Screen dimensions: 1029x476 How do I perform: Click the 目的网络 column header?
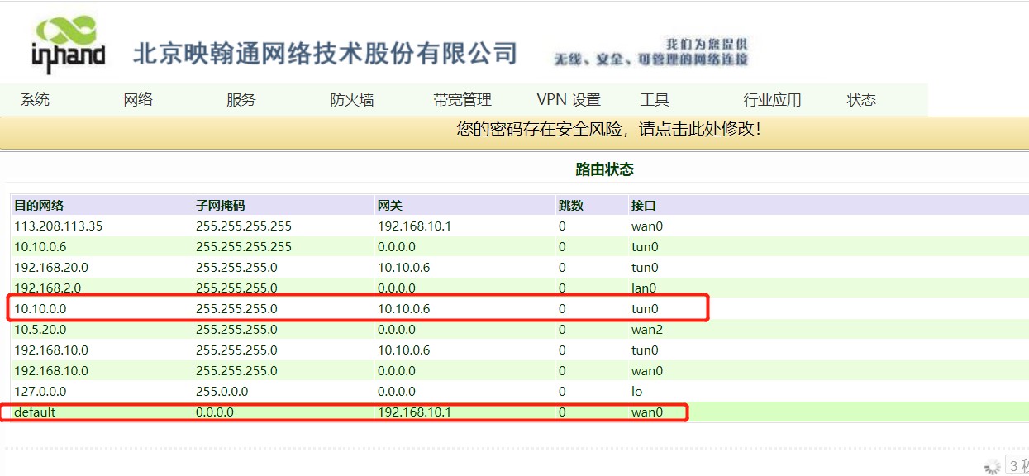pyautogui.click(x=39, y=205)
